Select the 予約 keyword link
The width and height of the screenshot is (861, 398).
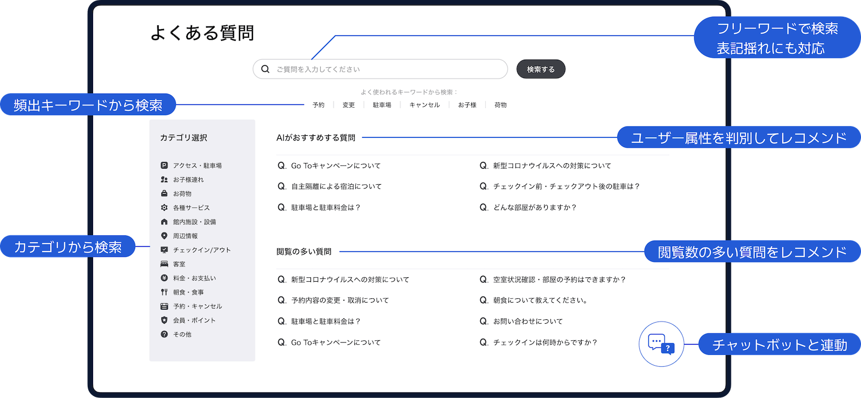(x=319, y=105)
